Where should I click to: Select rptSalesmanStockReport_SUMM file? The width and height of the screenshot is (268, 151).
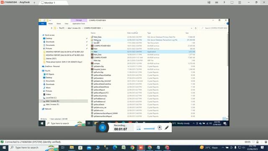pos(106,113)
